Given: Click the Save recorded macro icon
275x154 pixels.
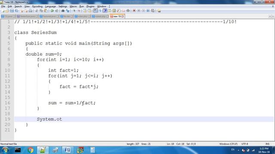Looking at the screenshot, I should (153, 11).
